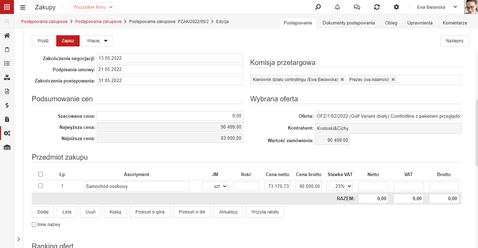
Task: Click the red Zapisz button
Action: point(68,41)
